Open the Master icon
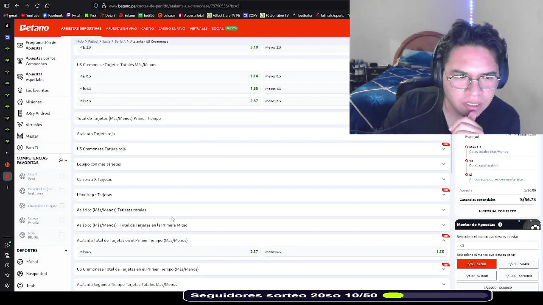Viewport: 543px width, 305px height. tap(20, 136)
